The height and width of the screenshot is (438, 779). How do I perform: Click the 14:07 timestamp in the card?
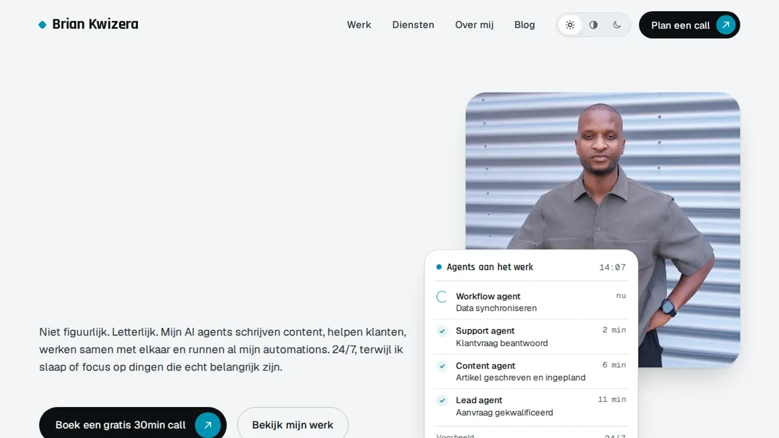[612, 267]
